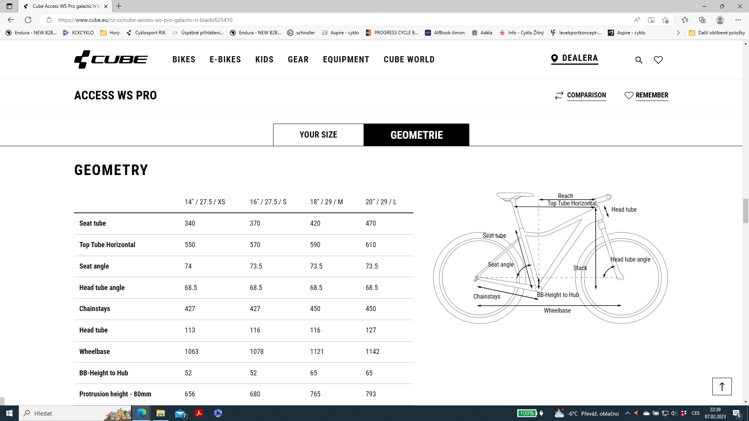Refresh the page with the reload icon
Image resolution: width=749 pixels, height=421 pixels.
click(28, 20)
